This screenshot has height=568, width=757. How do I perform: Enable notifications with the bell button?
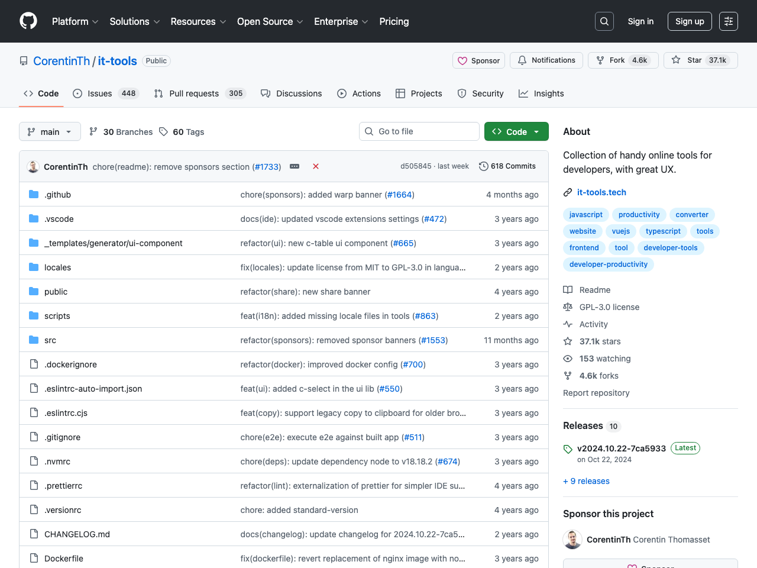point(546,60)
